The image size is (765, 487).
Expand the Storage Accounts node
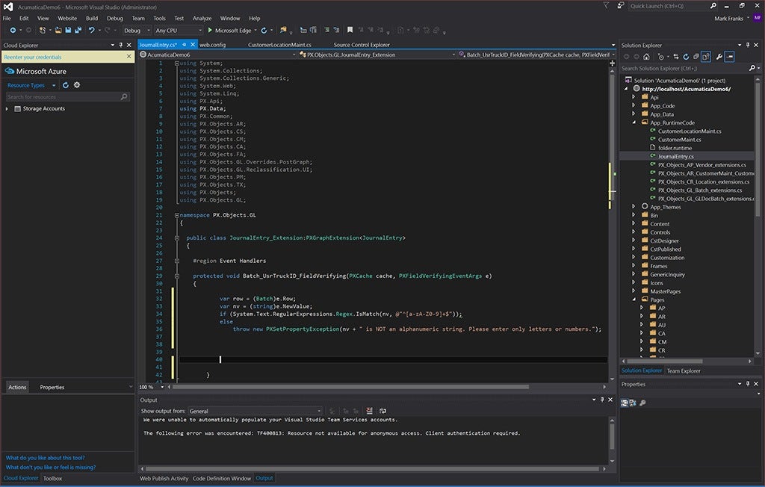coord(7,109)
